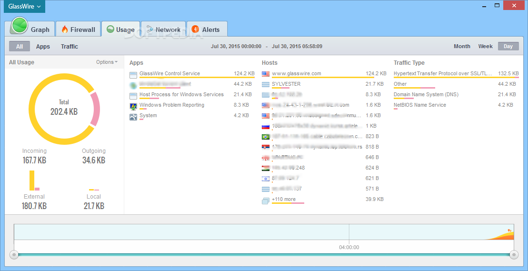Click flag icon beside host ending .248
The width and height of the screenshot is (528, 271).
266,168
